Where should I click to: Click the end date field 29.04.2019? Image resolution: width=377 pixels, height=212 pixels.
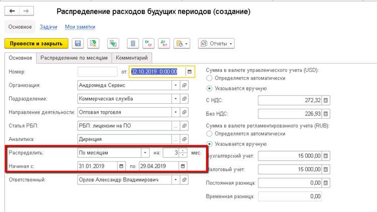159,166
